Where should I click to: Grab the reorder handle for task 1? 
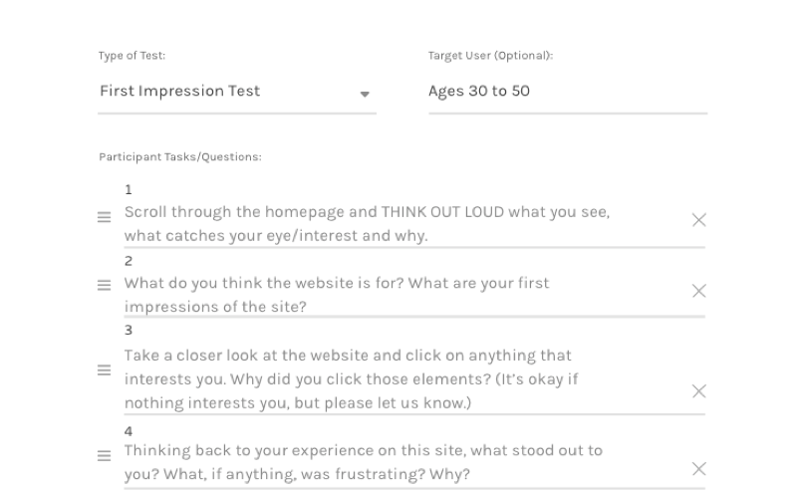pyautogui.click(x=105, y=217)
